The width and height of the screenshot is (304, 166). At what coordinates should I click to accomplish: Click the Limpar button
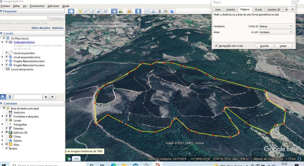point(283,46)
